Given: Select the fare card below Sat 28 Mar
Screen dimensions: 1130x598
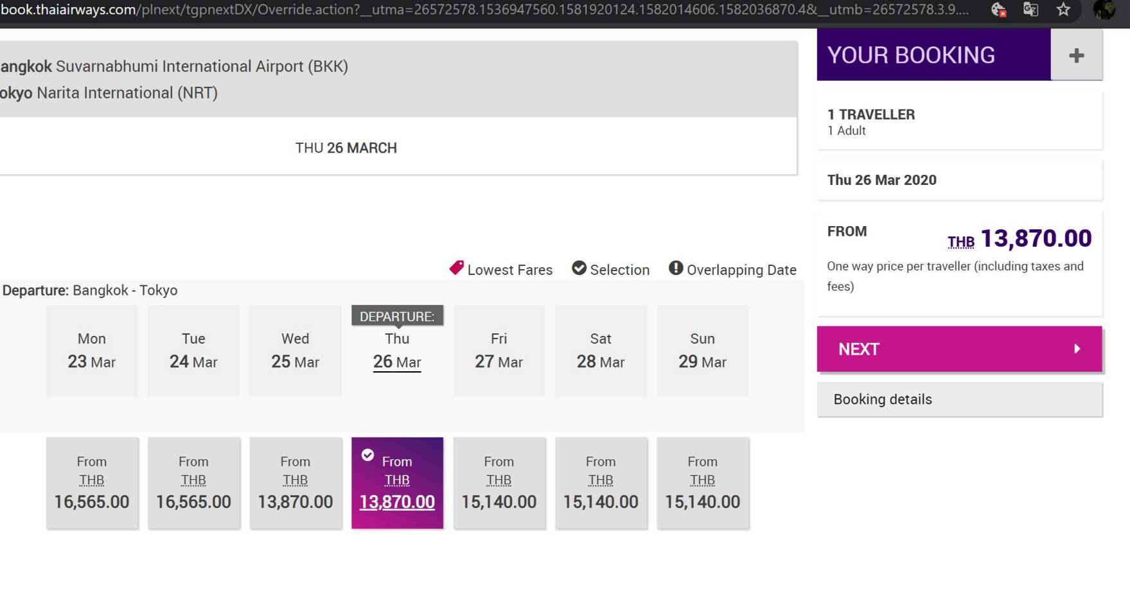Looking at the screenshot, I should coord(601,483).
